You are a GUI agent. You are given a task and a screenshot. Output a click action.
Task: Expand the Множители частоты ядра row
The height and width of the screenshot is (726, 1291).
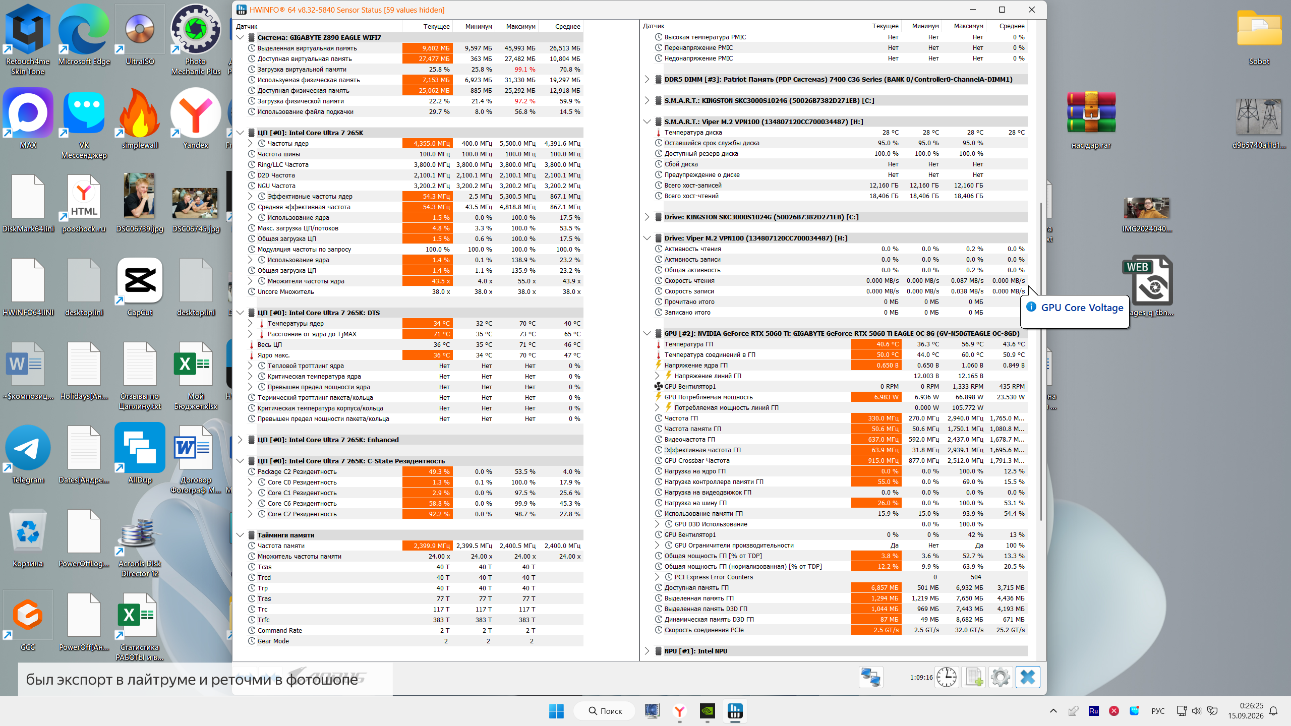point(250,281)
